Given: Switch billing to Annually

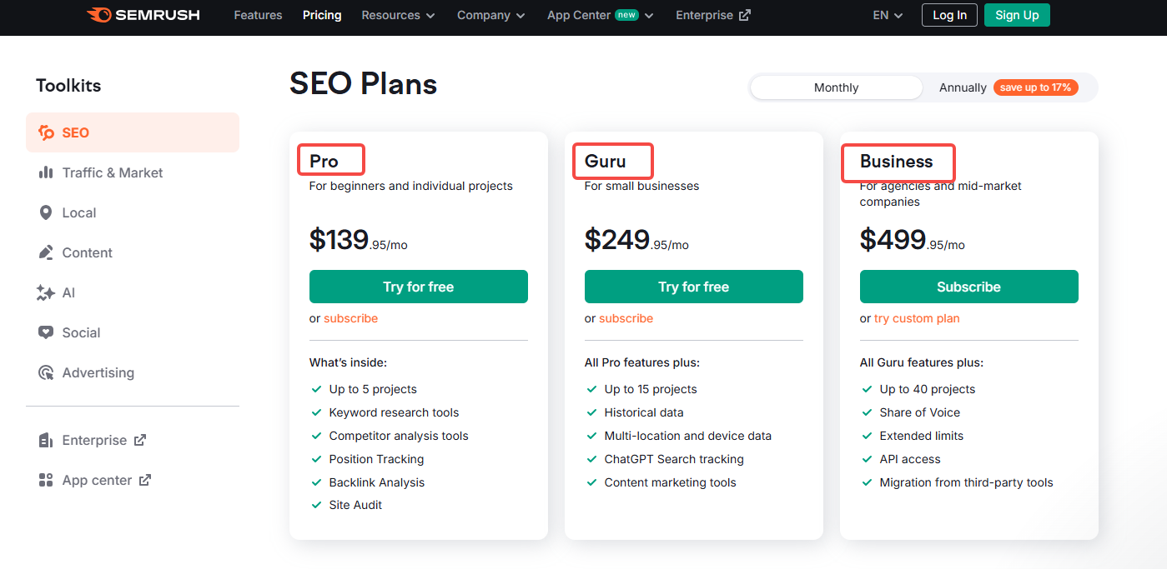Looking at the screenshot, I should pyautogui.click(x=963, y=87).
